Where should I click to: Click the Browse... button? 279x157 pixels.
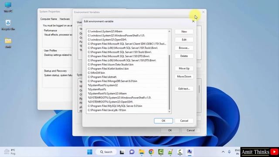pyautogui.click(x=184, y=48)
